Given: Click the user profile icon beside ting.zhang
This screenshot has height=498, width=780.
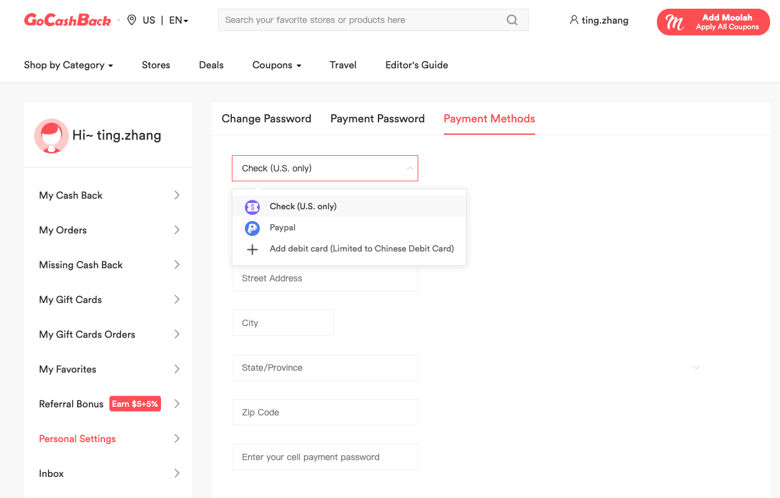Looking at the screenshot, I should (x=574, y=20).
